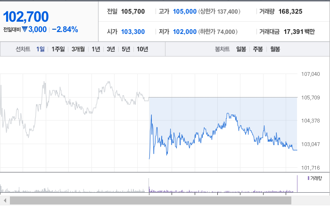Viewport: 330px width, 212px height.
Task: Show the 3개월 line chart
Action: pos(78,49)
